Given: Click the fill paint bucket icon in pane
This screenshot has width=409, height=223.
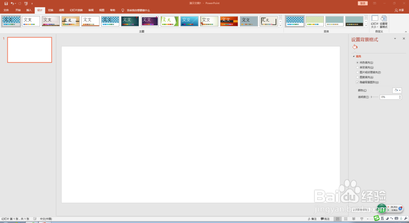Looking at the screenshot, I should coord(355,47).
